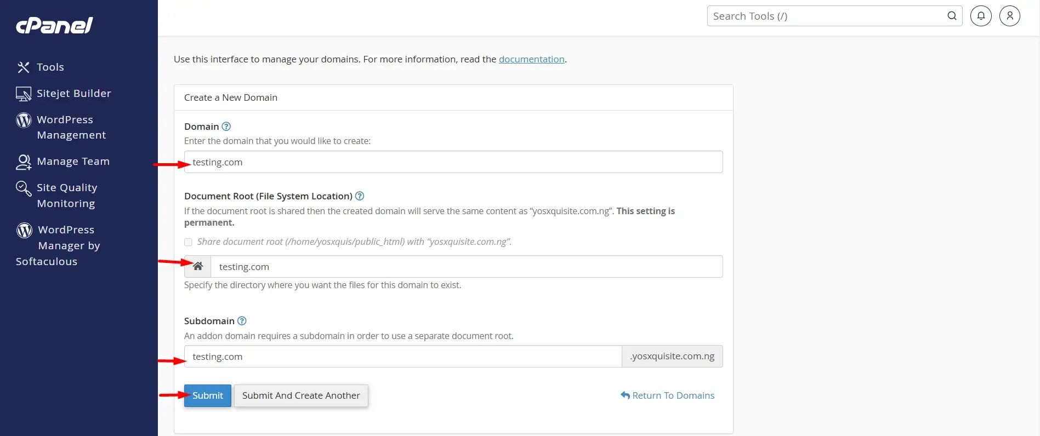Click the .yosxquisite.com.ng suffix

pyautogui.click(x=672, y=357)
